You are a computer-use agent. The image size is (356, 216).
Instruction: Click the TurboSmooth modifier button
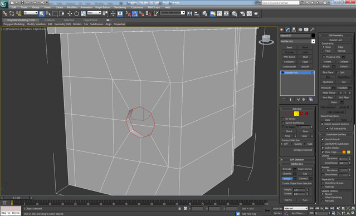click(x=289, y=67)
